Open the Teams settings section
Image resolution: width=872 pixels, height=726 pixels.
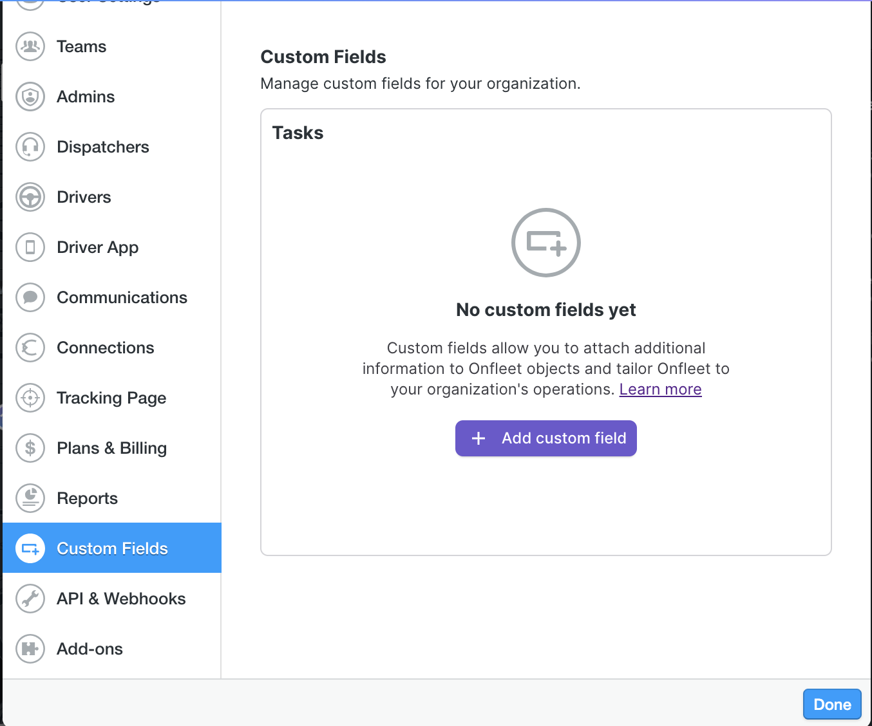[112, 46]
